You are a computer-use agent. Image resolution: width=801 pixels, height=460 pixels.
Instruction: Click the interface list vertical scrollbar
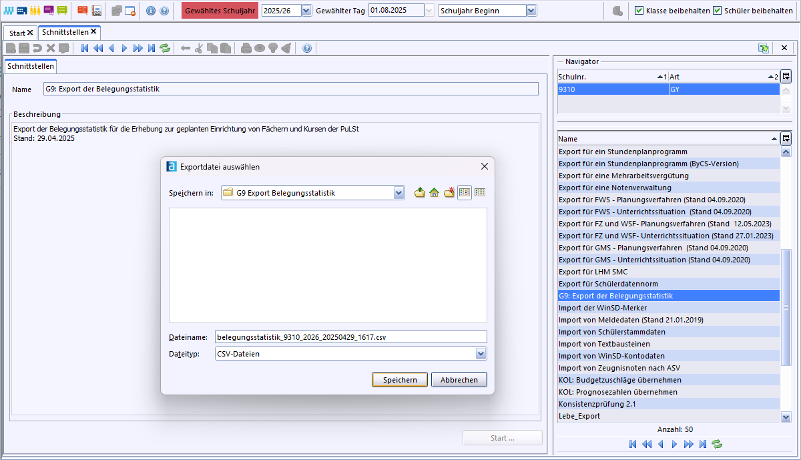pos(786,283)
